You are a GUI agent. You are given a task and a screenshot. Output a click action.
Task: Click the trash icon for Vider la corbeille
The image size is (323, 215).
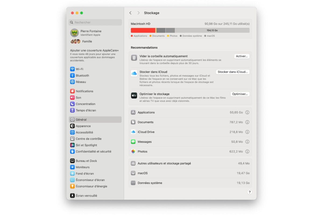click(x=134, y=58)
